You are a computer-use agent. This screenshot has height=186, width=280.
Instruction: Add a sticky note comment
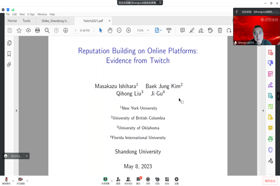(x=183, y=30)
